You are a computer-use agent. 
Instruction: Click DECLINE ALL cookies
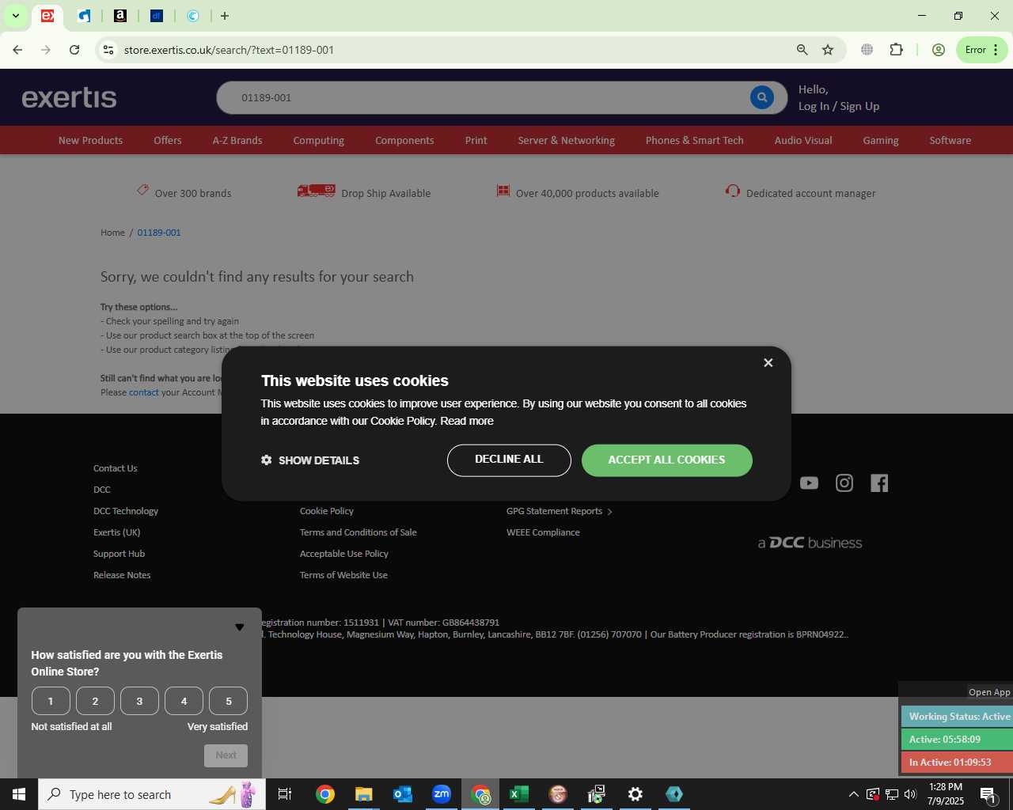(509, 460)
